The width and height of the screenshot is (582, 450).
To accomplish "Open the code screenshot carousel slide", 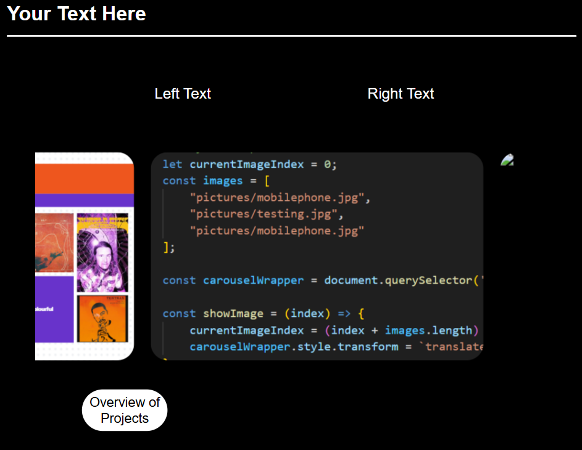I will tap(317, 256).
